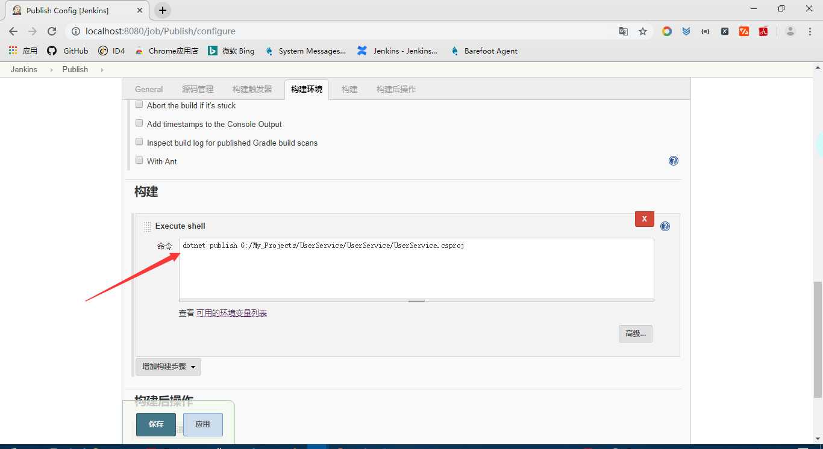This screenshot has width=823, height=449.
Task: Grab the Execute shell drag handle
Action: point(148,226)
